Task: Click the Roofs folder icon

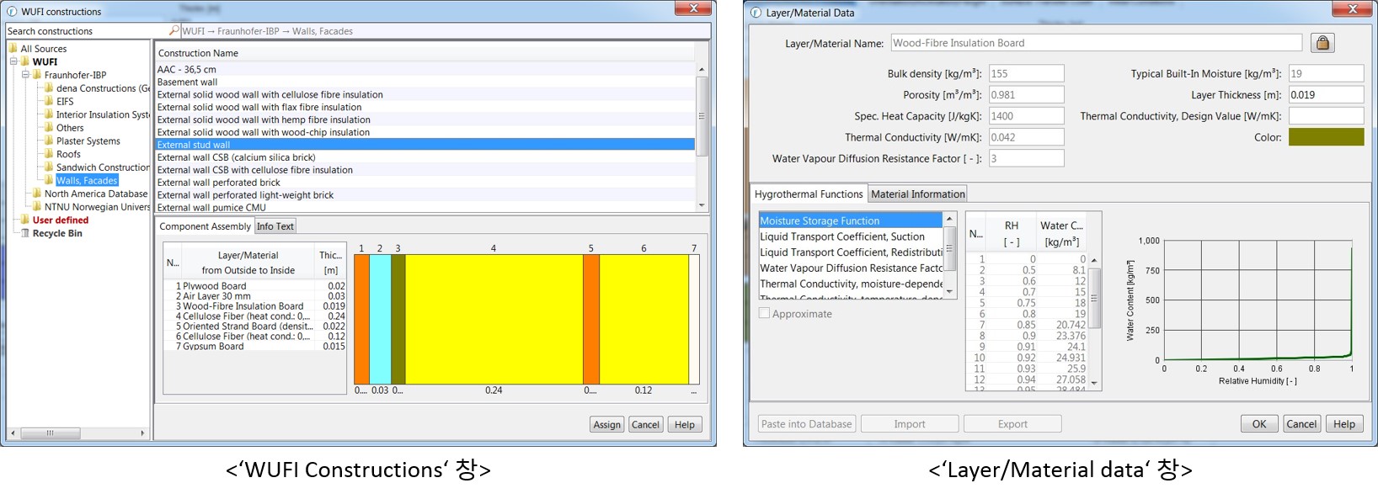Action: [x=49, y=154]
